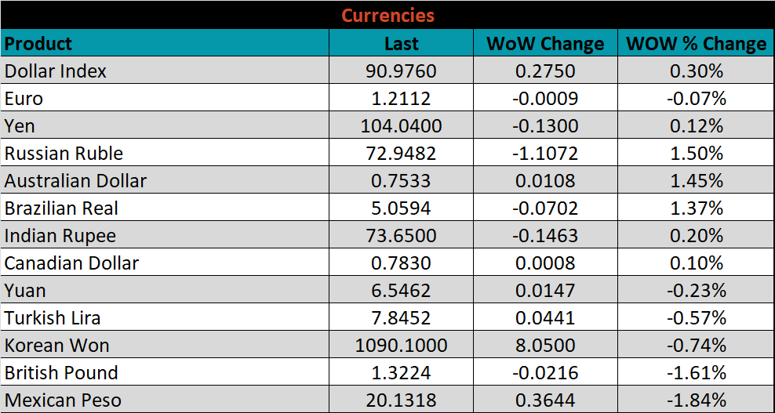This screenshot has width=775, height=413.
Task: Select Mexican Peso percent change -1.84%
Action: [696, 400]
